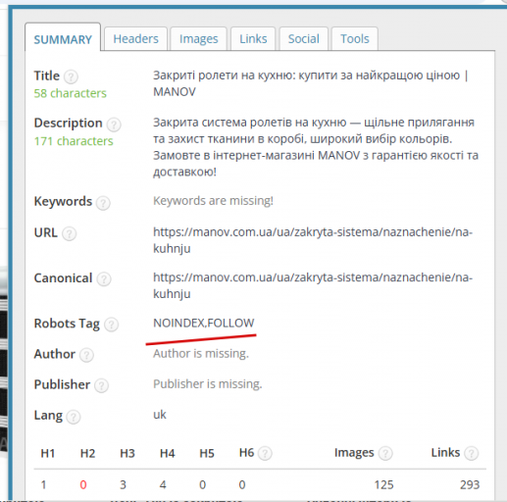
Task: Click the Images count 125
Action: click(x=383, y=484)
